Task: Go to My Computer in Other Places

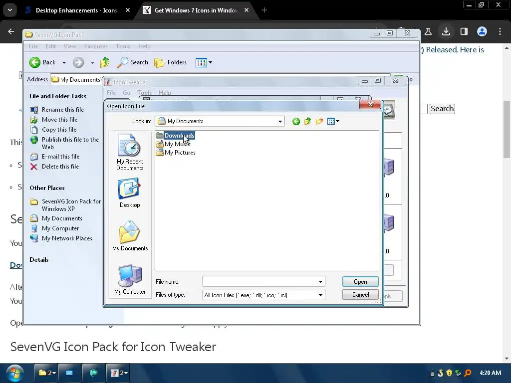Action: click(54, 228)
